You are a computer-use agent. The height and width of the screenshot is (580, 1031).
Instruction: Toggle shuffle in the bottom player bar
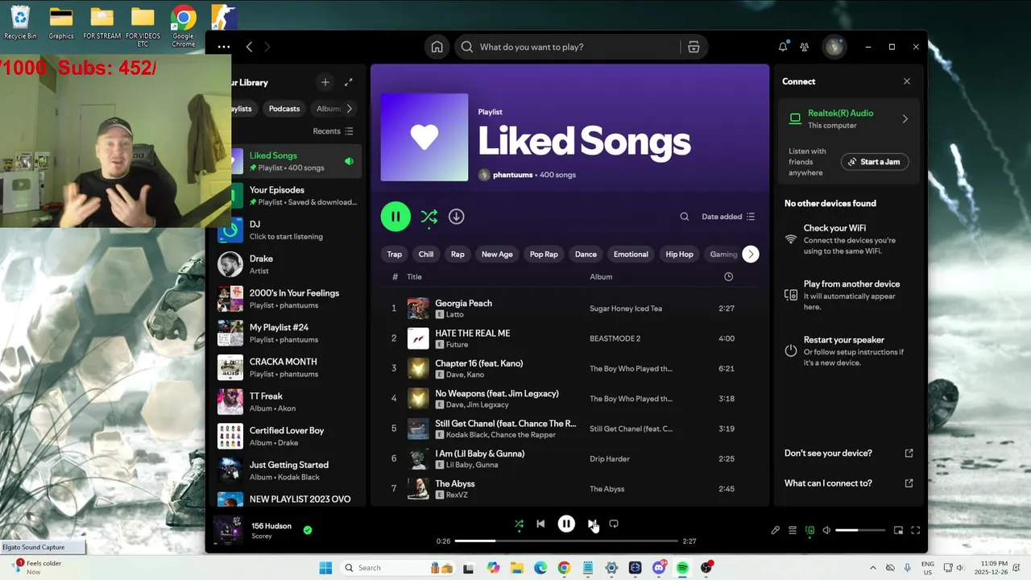pyautogui.click(x=519, y=524)
